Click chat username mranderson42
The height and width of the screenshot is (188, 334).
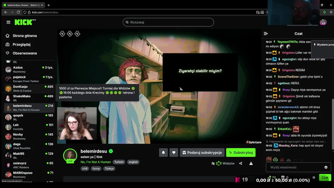click(288, 107)
